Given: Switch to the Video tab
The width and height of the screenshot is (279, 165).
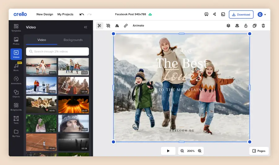Looking at the screenshot, I should [x=42, y=40].
